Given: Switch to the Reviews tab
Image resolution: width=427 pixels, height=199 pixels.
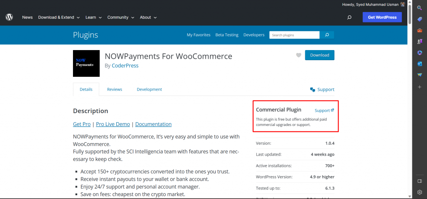Looking at the screenshot, I should pyautogui.click(x=115, y=89).
